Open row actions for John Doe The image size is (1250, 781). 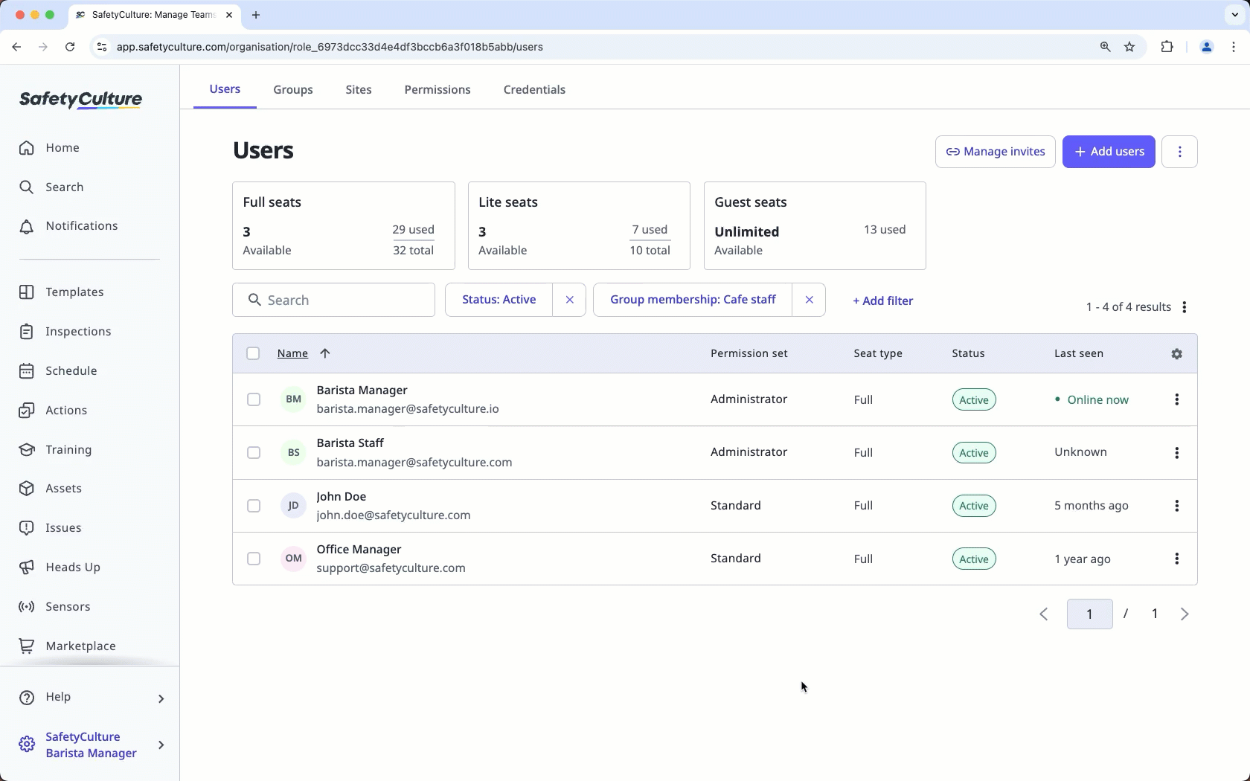click(1176, 506)
